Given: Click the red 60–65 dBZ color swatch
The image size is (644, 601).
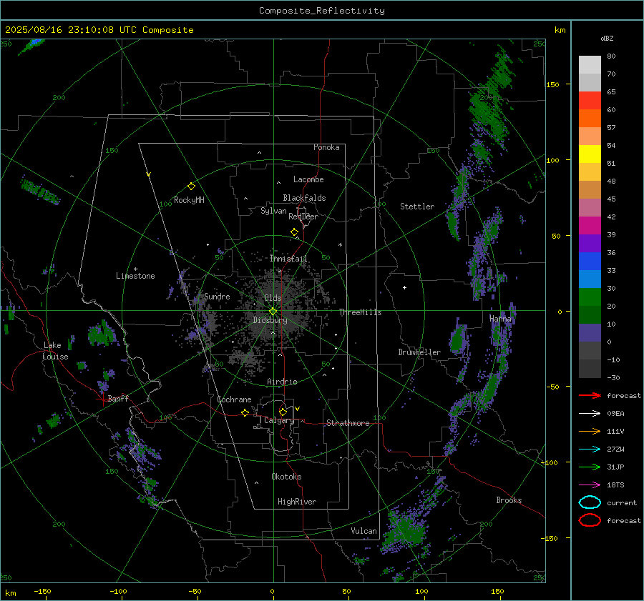Looking at the screenshot, I should coord(590,101).
